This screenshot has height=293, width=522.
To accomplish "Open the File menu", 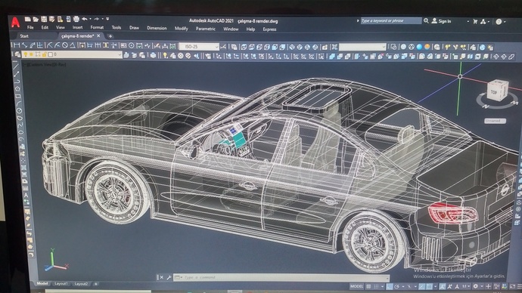I will (x=30, y=28).
